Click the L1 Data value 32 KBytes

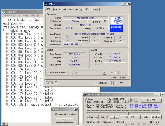115,54
